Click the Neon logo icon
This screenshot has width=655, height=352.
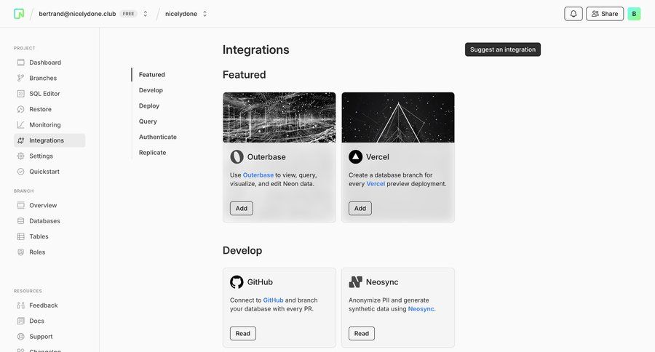(19, 14)
